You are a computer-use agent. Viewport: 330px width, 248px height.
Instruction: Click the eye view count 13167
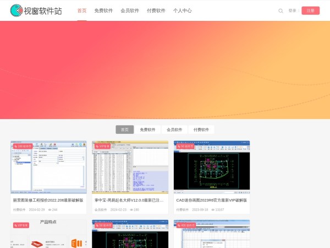218,209
